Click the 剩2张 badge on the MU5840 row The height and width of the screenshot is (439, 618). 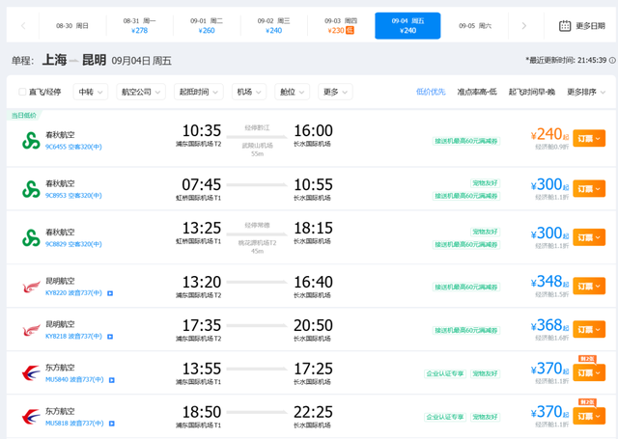[587, 359]
